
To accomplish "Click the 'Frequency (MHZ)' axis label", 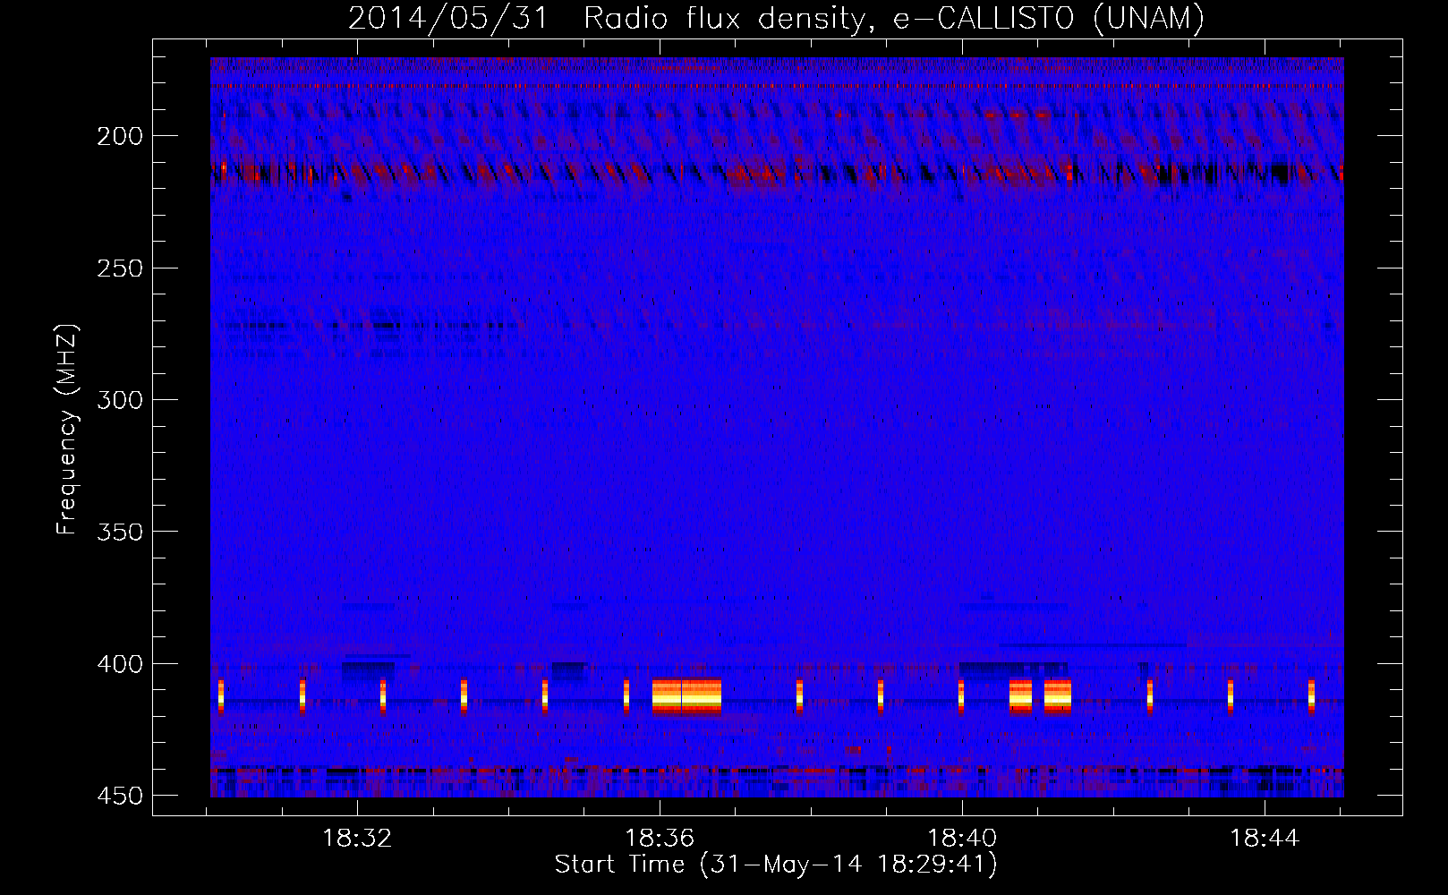I will 67,430.
